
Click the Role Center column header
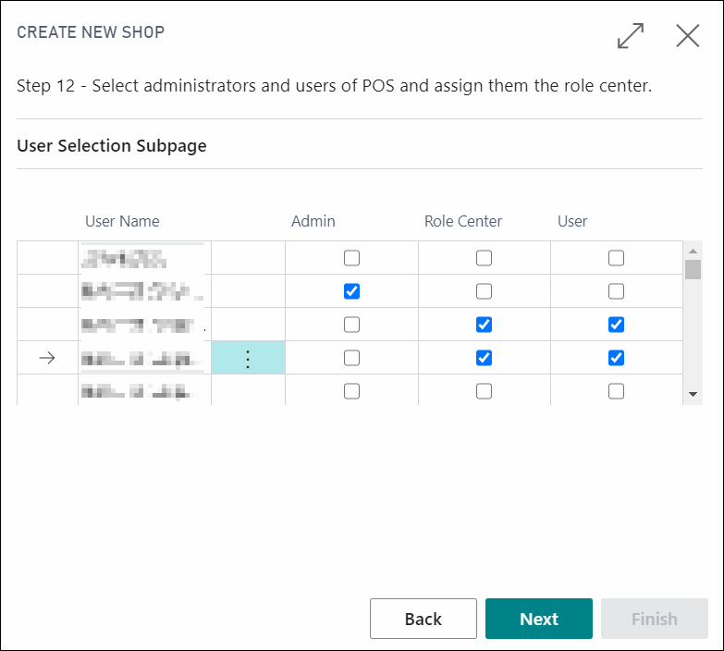(463, 221)
